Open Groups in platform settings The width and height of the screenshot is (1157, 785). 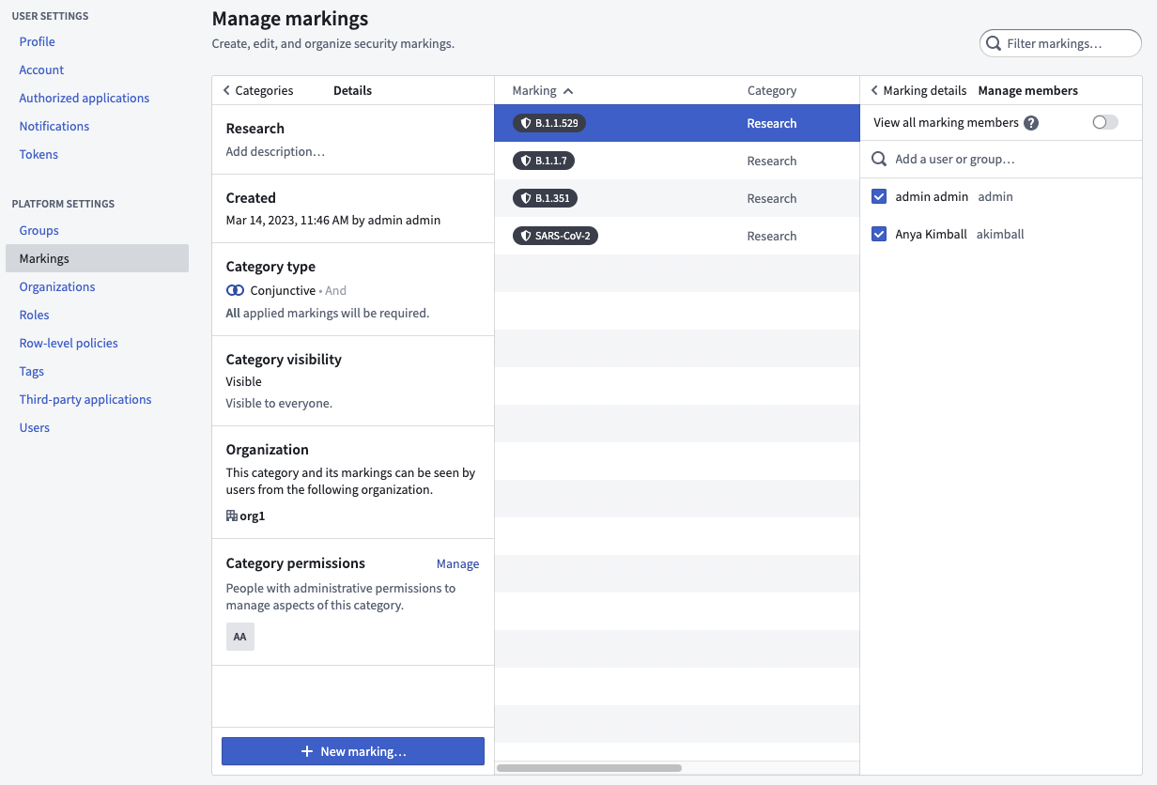[39, 230]
